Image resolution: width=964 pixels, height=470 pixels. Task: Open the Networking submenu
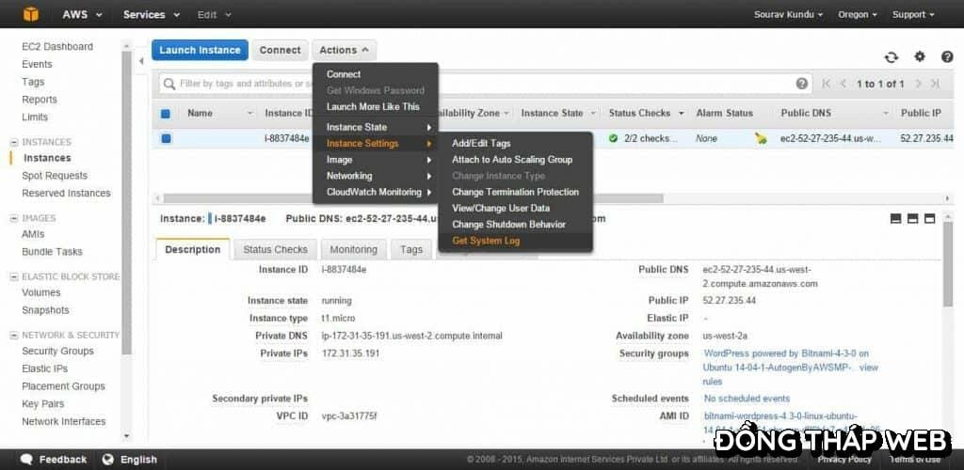[x=376, y=176]
